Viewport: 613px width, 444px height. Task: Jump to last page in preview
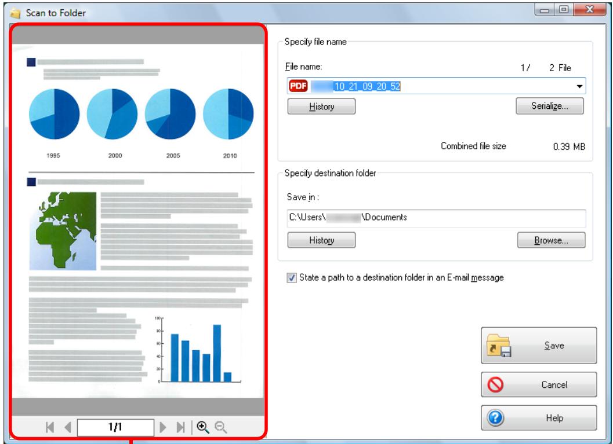point(180,427)
